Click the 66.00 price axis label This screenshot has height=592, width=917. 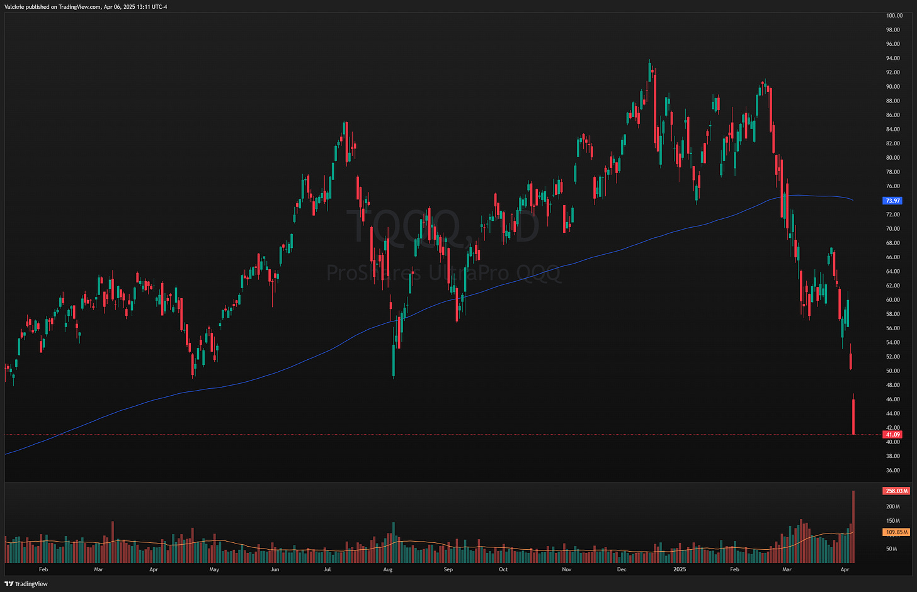893,257
